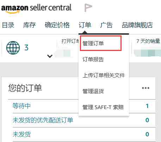161x142 pixels.
Task: Click the Amazon Seller Central logo
Action: 36,8
